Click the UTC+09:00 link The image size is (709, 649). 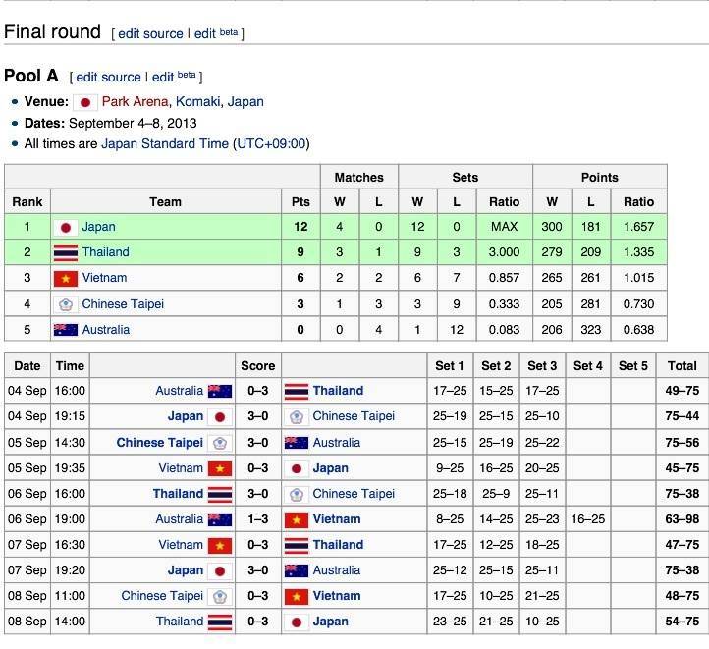pos(270,144)
